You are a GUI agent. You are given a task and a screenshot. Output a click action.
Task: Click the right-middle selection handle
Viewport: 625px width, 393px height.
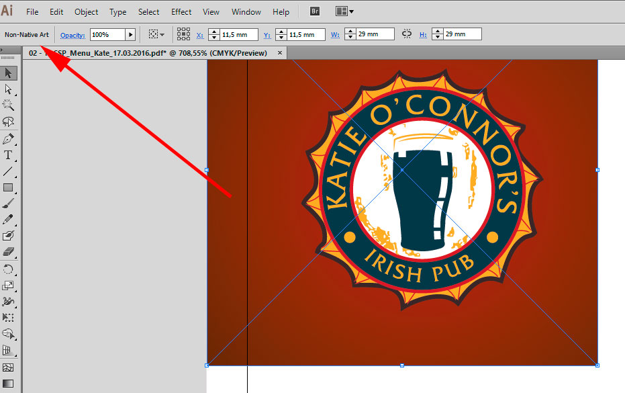[597, 170]
